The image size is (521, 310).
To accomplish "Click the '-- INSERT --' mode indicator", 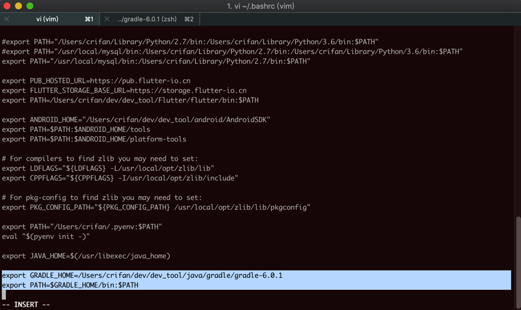I will click(26, 305).
